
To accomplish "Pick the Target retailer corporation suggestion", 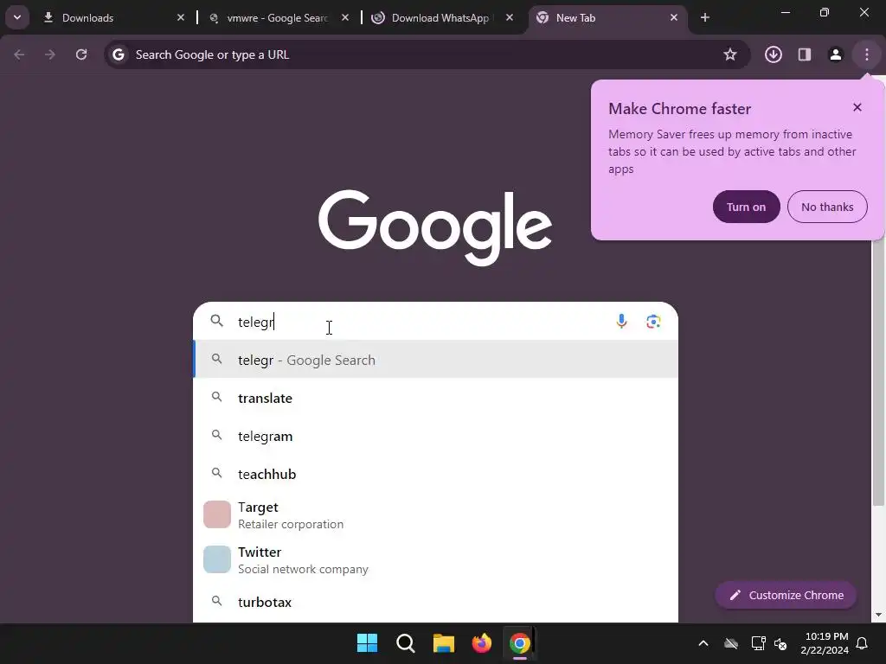I will [x=435, y=515].
